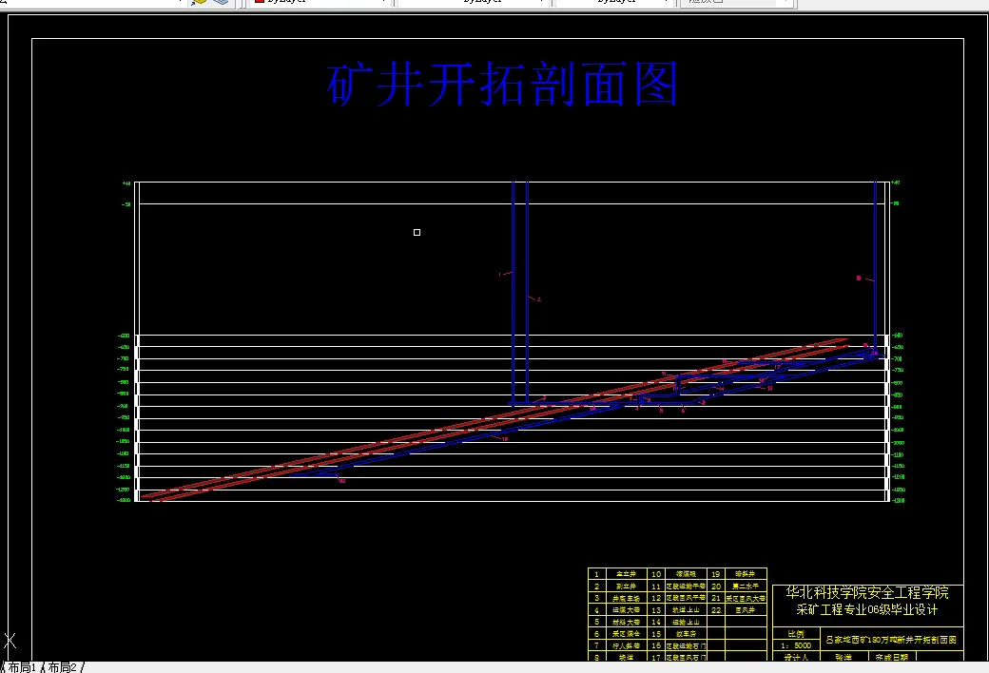Click legend entry 材料大巷 in row 5
Image resolution: width=989 pixels, height=673 pixels.
[x=627, y=622]
